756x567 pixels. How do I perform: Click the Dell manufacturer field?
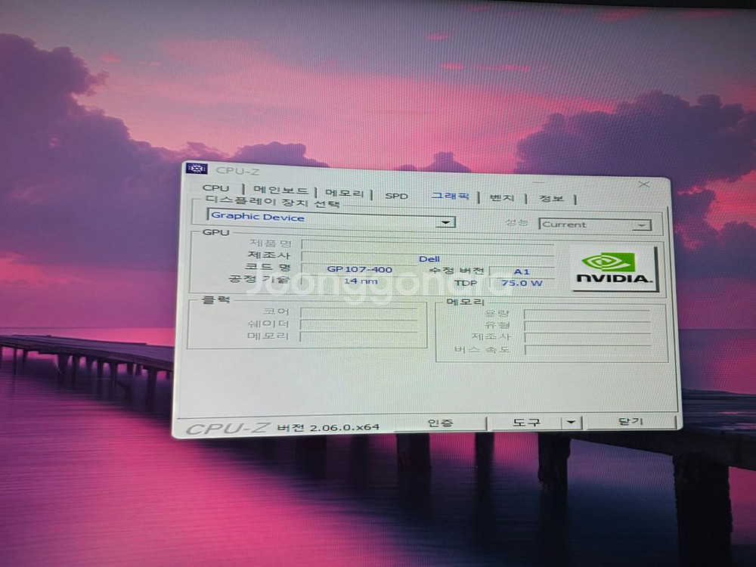coord(428,259)
